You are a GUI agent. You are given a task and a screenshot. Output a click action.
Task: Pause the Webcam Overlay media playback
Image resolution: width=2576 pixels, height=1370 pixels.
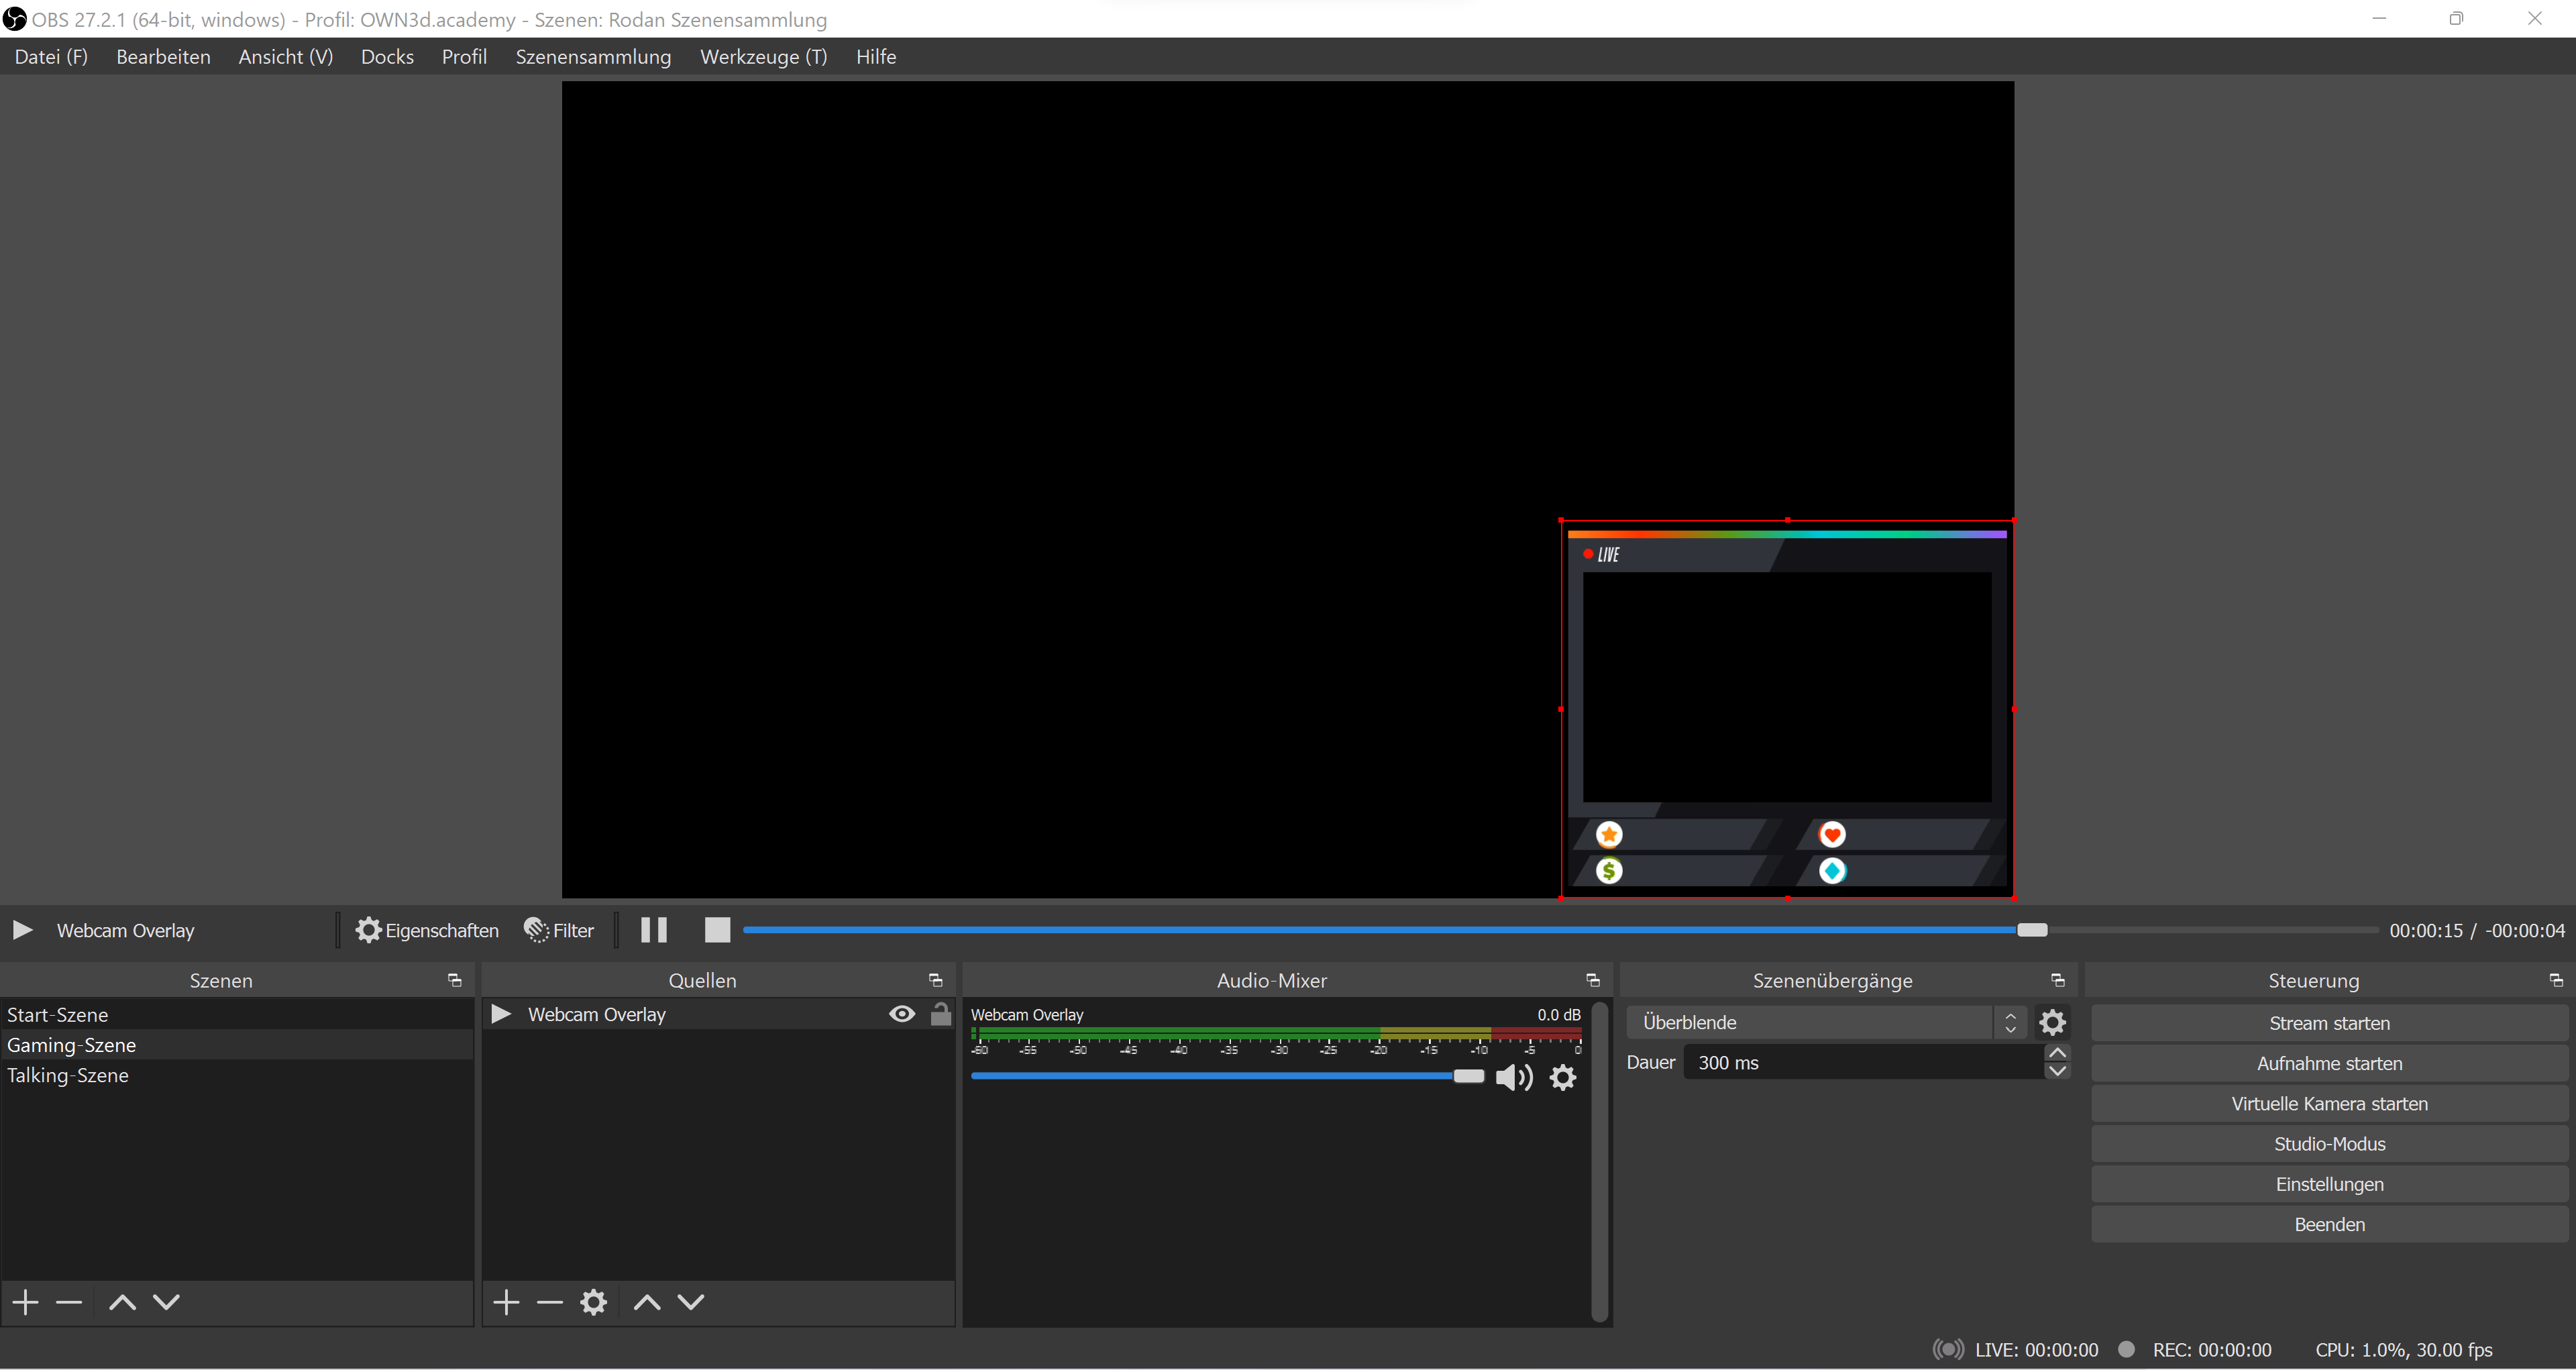653,929
